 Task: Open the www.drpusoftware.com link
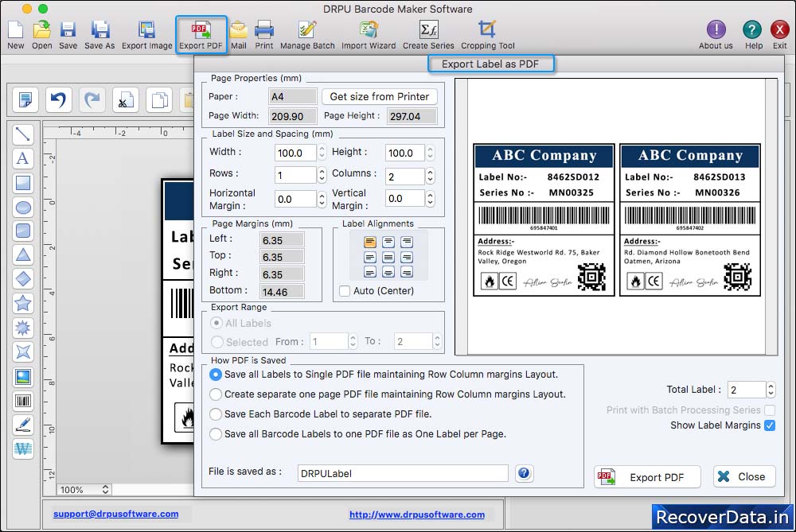(x=417, y=515)
